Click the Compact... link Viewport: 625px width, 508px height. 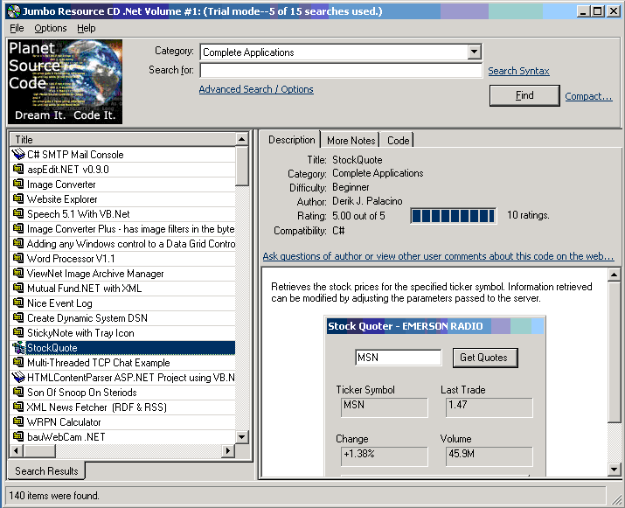click(588, 96)
